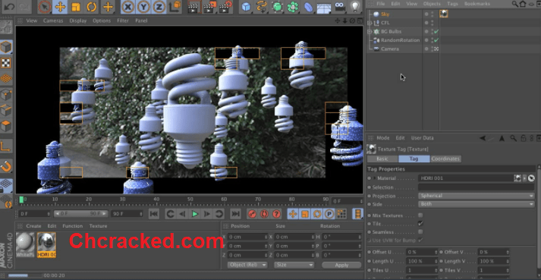Viewport: 541px width, 280px height.
Task: Open the Objects menu in Object Manager
Action: tap(432, 4)
